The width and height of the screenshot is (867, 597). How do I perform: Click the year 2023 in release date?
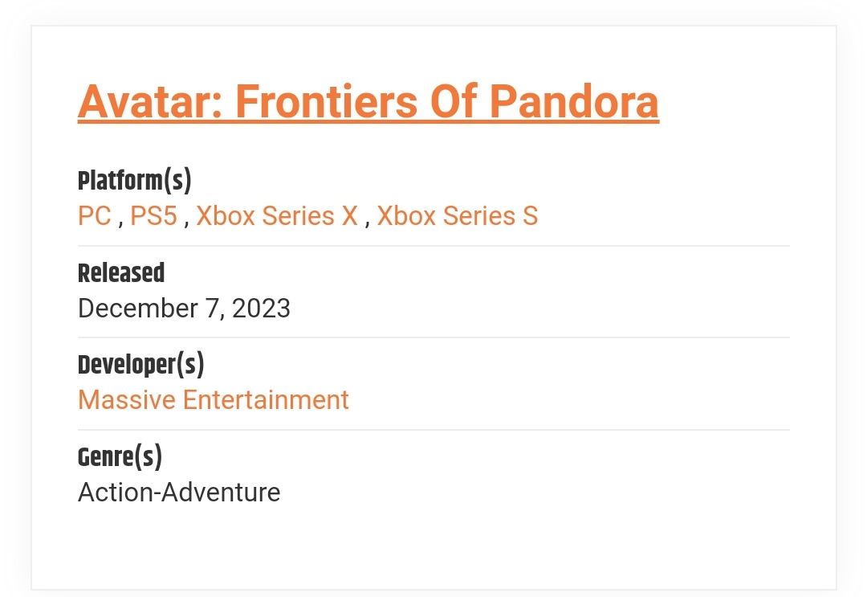[261, 309]
